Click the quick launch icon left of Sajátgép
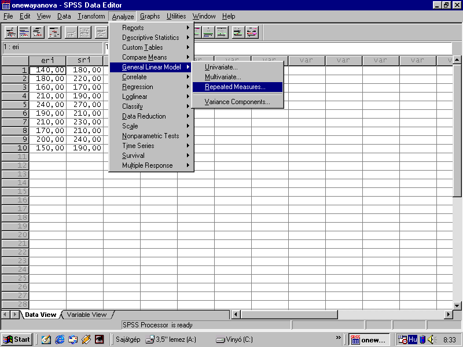 click(x=100, y=339)
